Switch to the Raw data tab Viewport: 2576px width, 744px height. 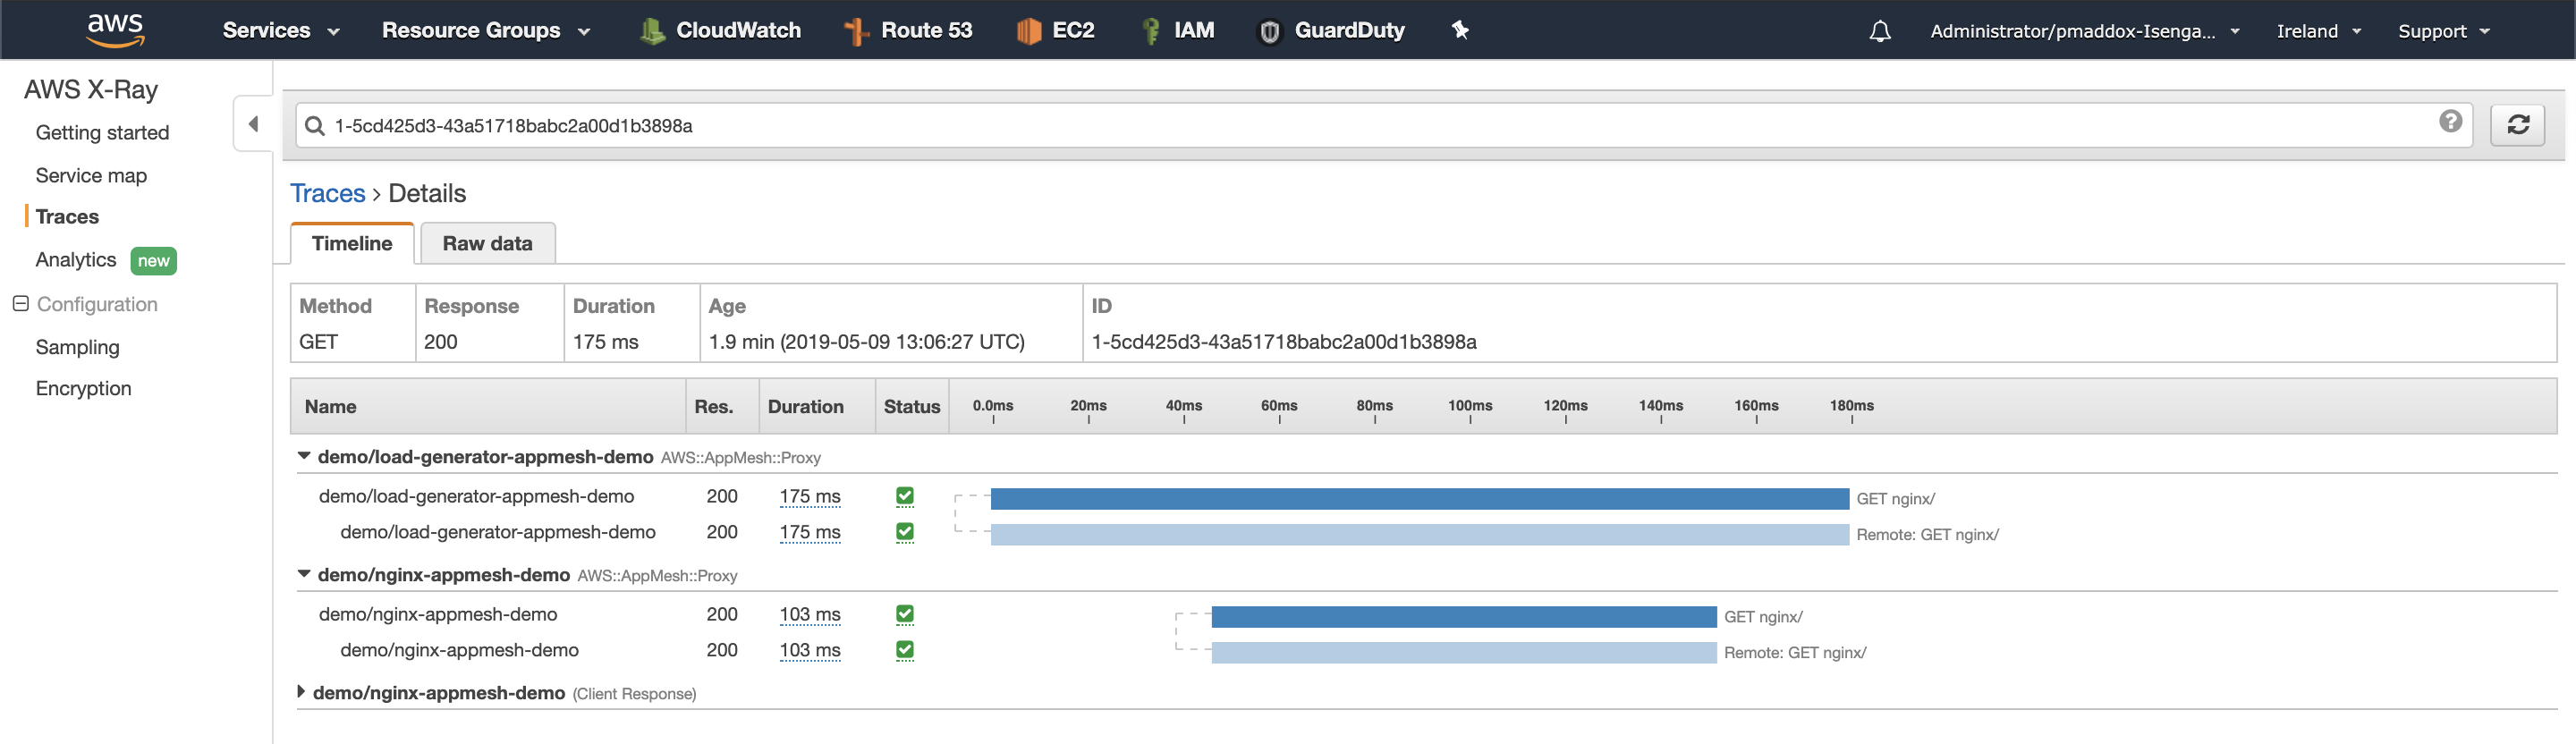coord(487,243)
